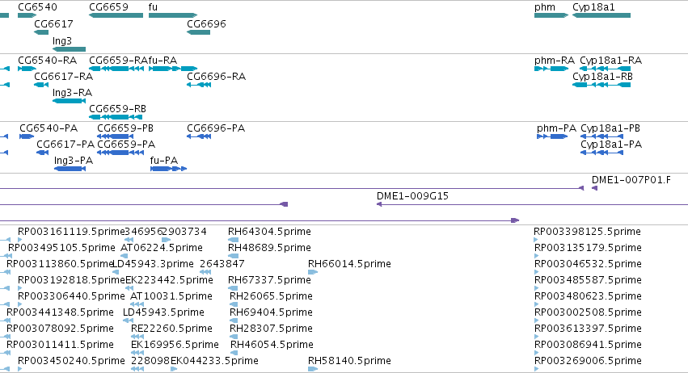688x373 pixels.
Task: Open the DME1-009G15 clone label
Action: point(412,196)
